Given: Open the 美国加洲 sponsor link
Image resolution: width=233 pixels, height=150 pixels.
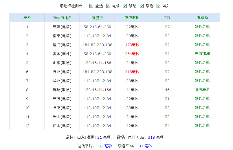Looking at the screenshot, I should coord(202,54).
